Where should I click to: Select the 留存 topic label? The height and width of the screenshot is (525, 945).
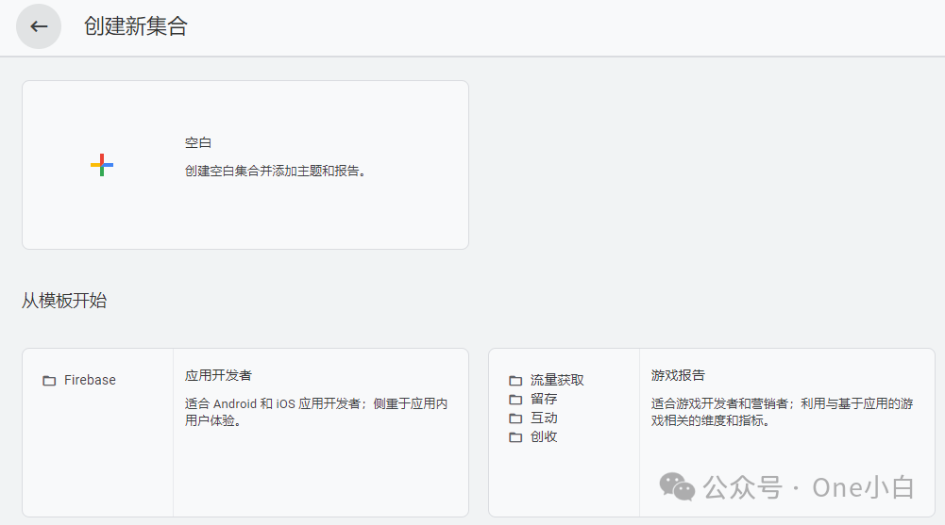[x=544, y=399]
